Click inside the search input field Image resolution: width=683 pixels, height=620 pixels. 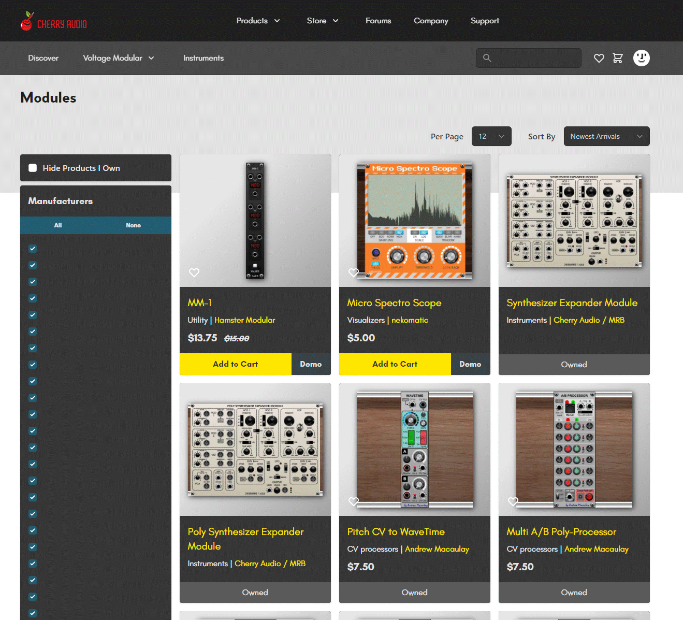(529, 58)
